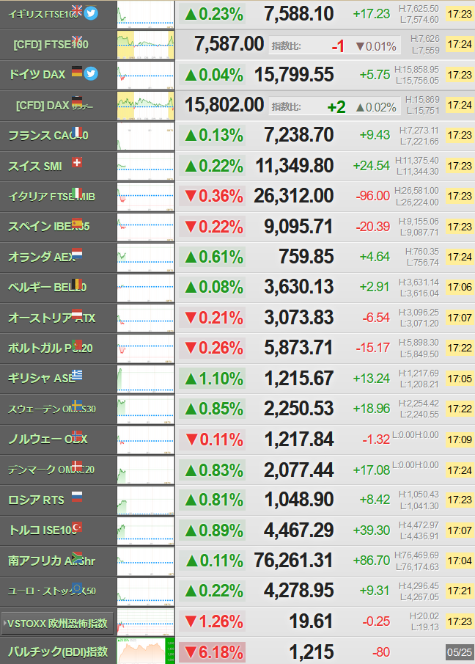This screenshot has width=475, height=664.
Task: Open the [CFD] DAX mini chart
Action: (145, 106)
